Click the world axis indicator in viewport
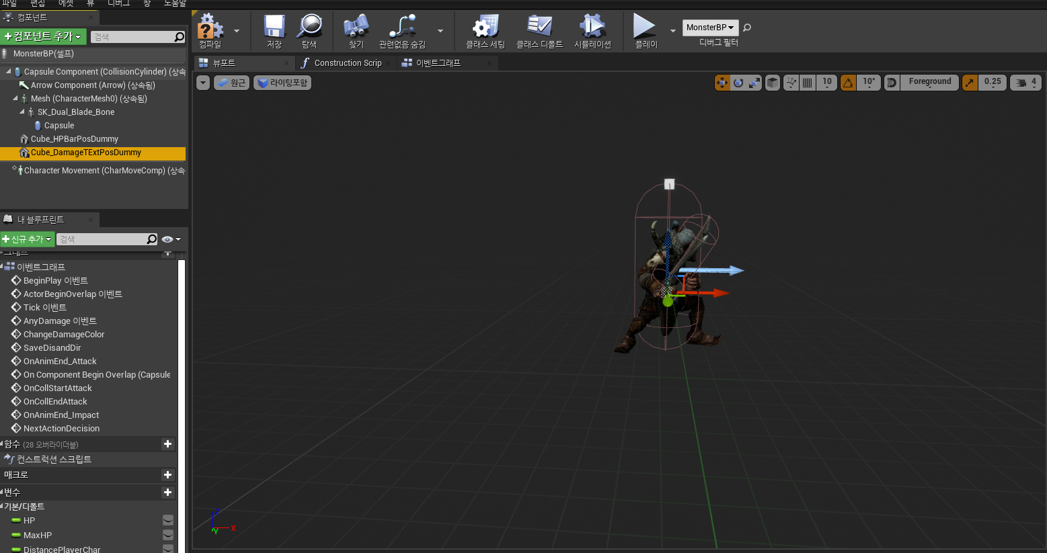Image resolution: width=1047 pixels, height=553 pixels. 223,522
